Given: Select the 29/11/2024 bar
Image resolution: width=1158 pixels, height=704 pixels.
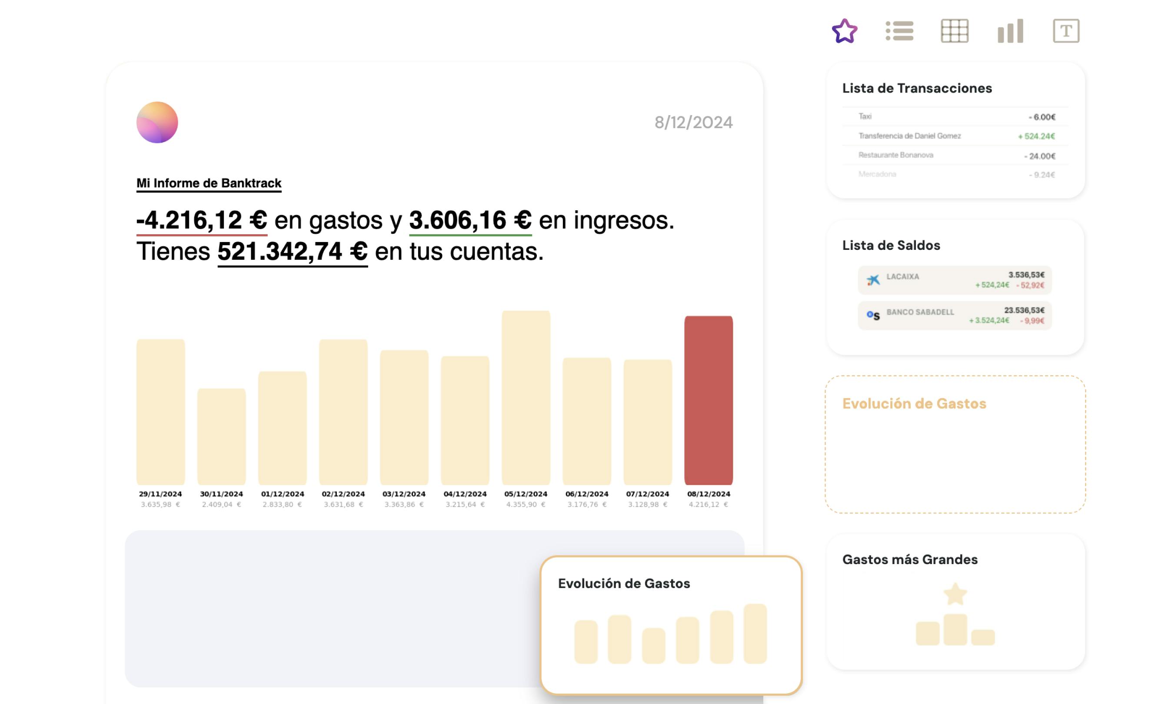Looking at the screenshot, I should (161, 412).
